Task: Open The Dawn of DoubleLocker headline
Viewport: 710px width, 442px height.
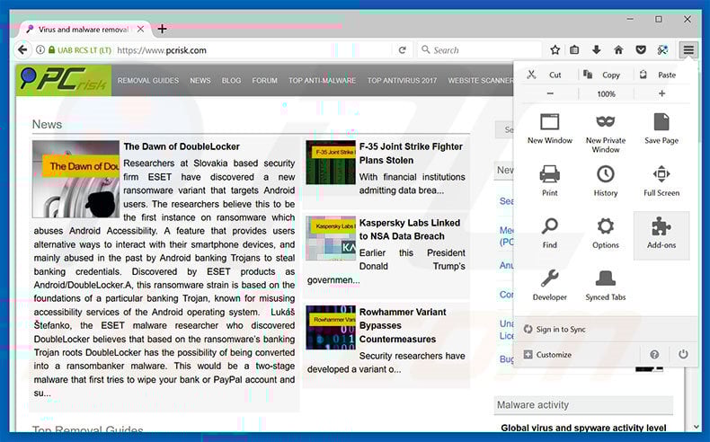Action: 182,146
